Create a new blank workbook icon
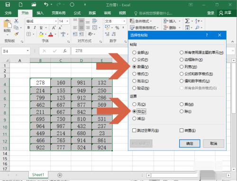The image size is (237, 181). pos(21,4)
